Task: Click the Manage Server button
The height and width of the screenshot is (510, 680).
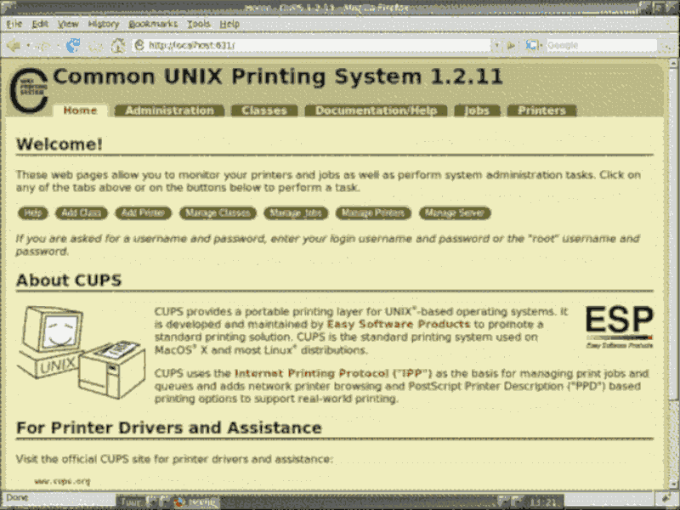Action: coord(455,213)
